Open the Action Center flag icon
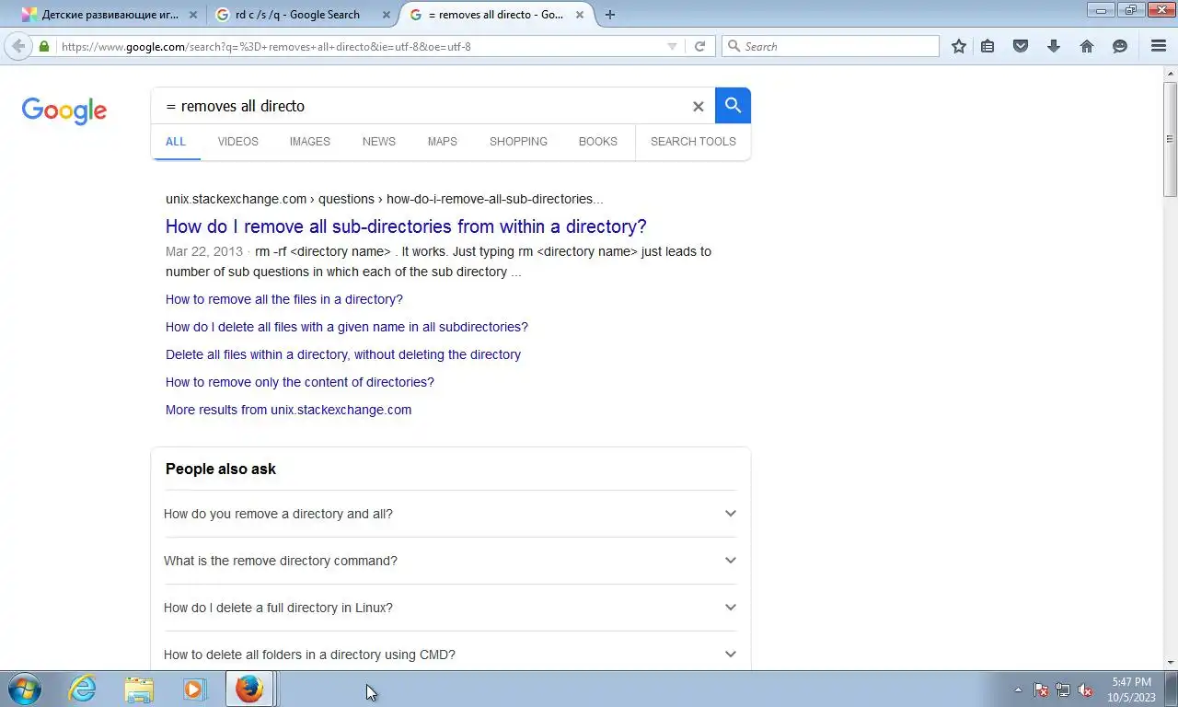Screen dimensions: 1178x707 pos(1041,690)
